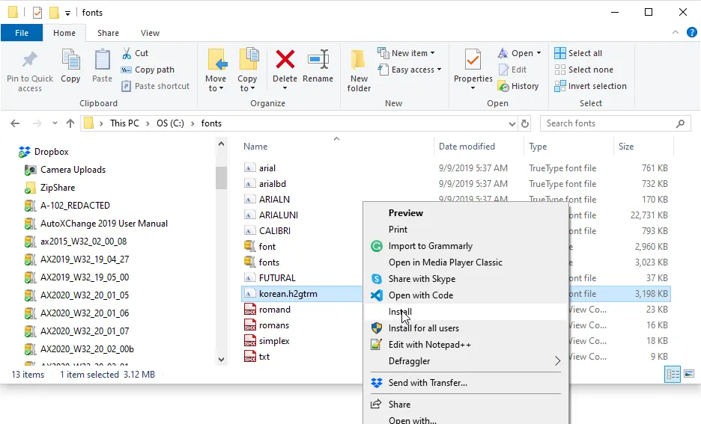Open the Copy to dropdown
The height and width of the screenshot is (424, 701).
tap(247, 70)
